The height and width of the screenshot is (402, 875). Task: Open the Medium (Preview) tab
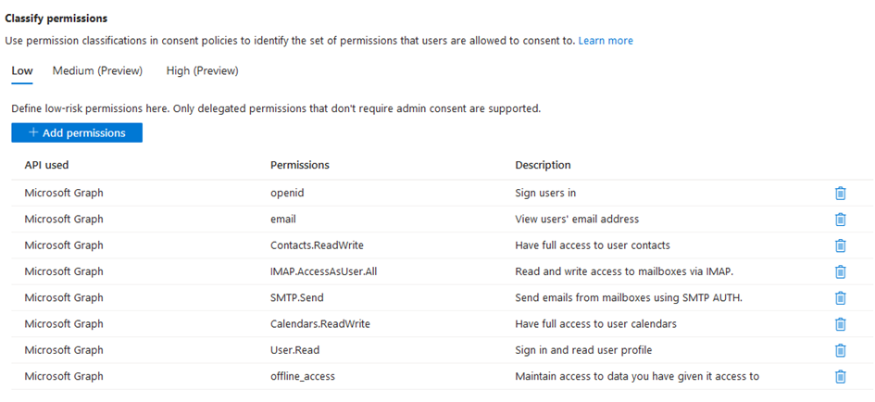pos(97,70)
